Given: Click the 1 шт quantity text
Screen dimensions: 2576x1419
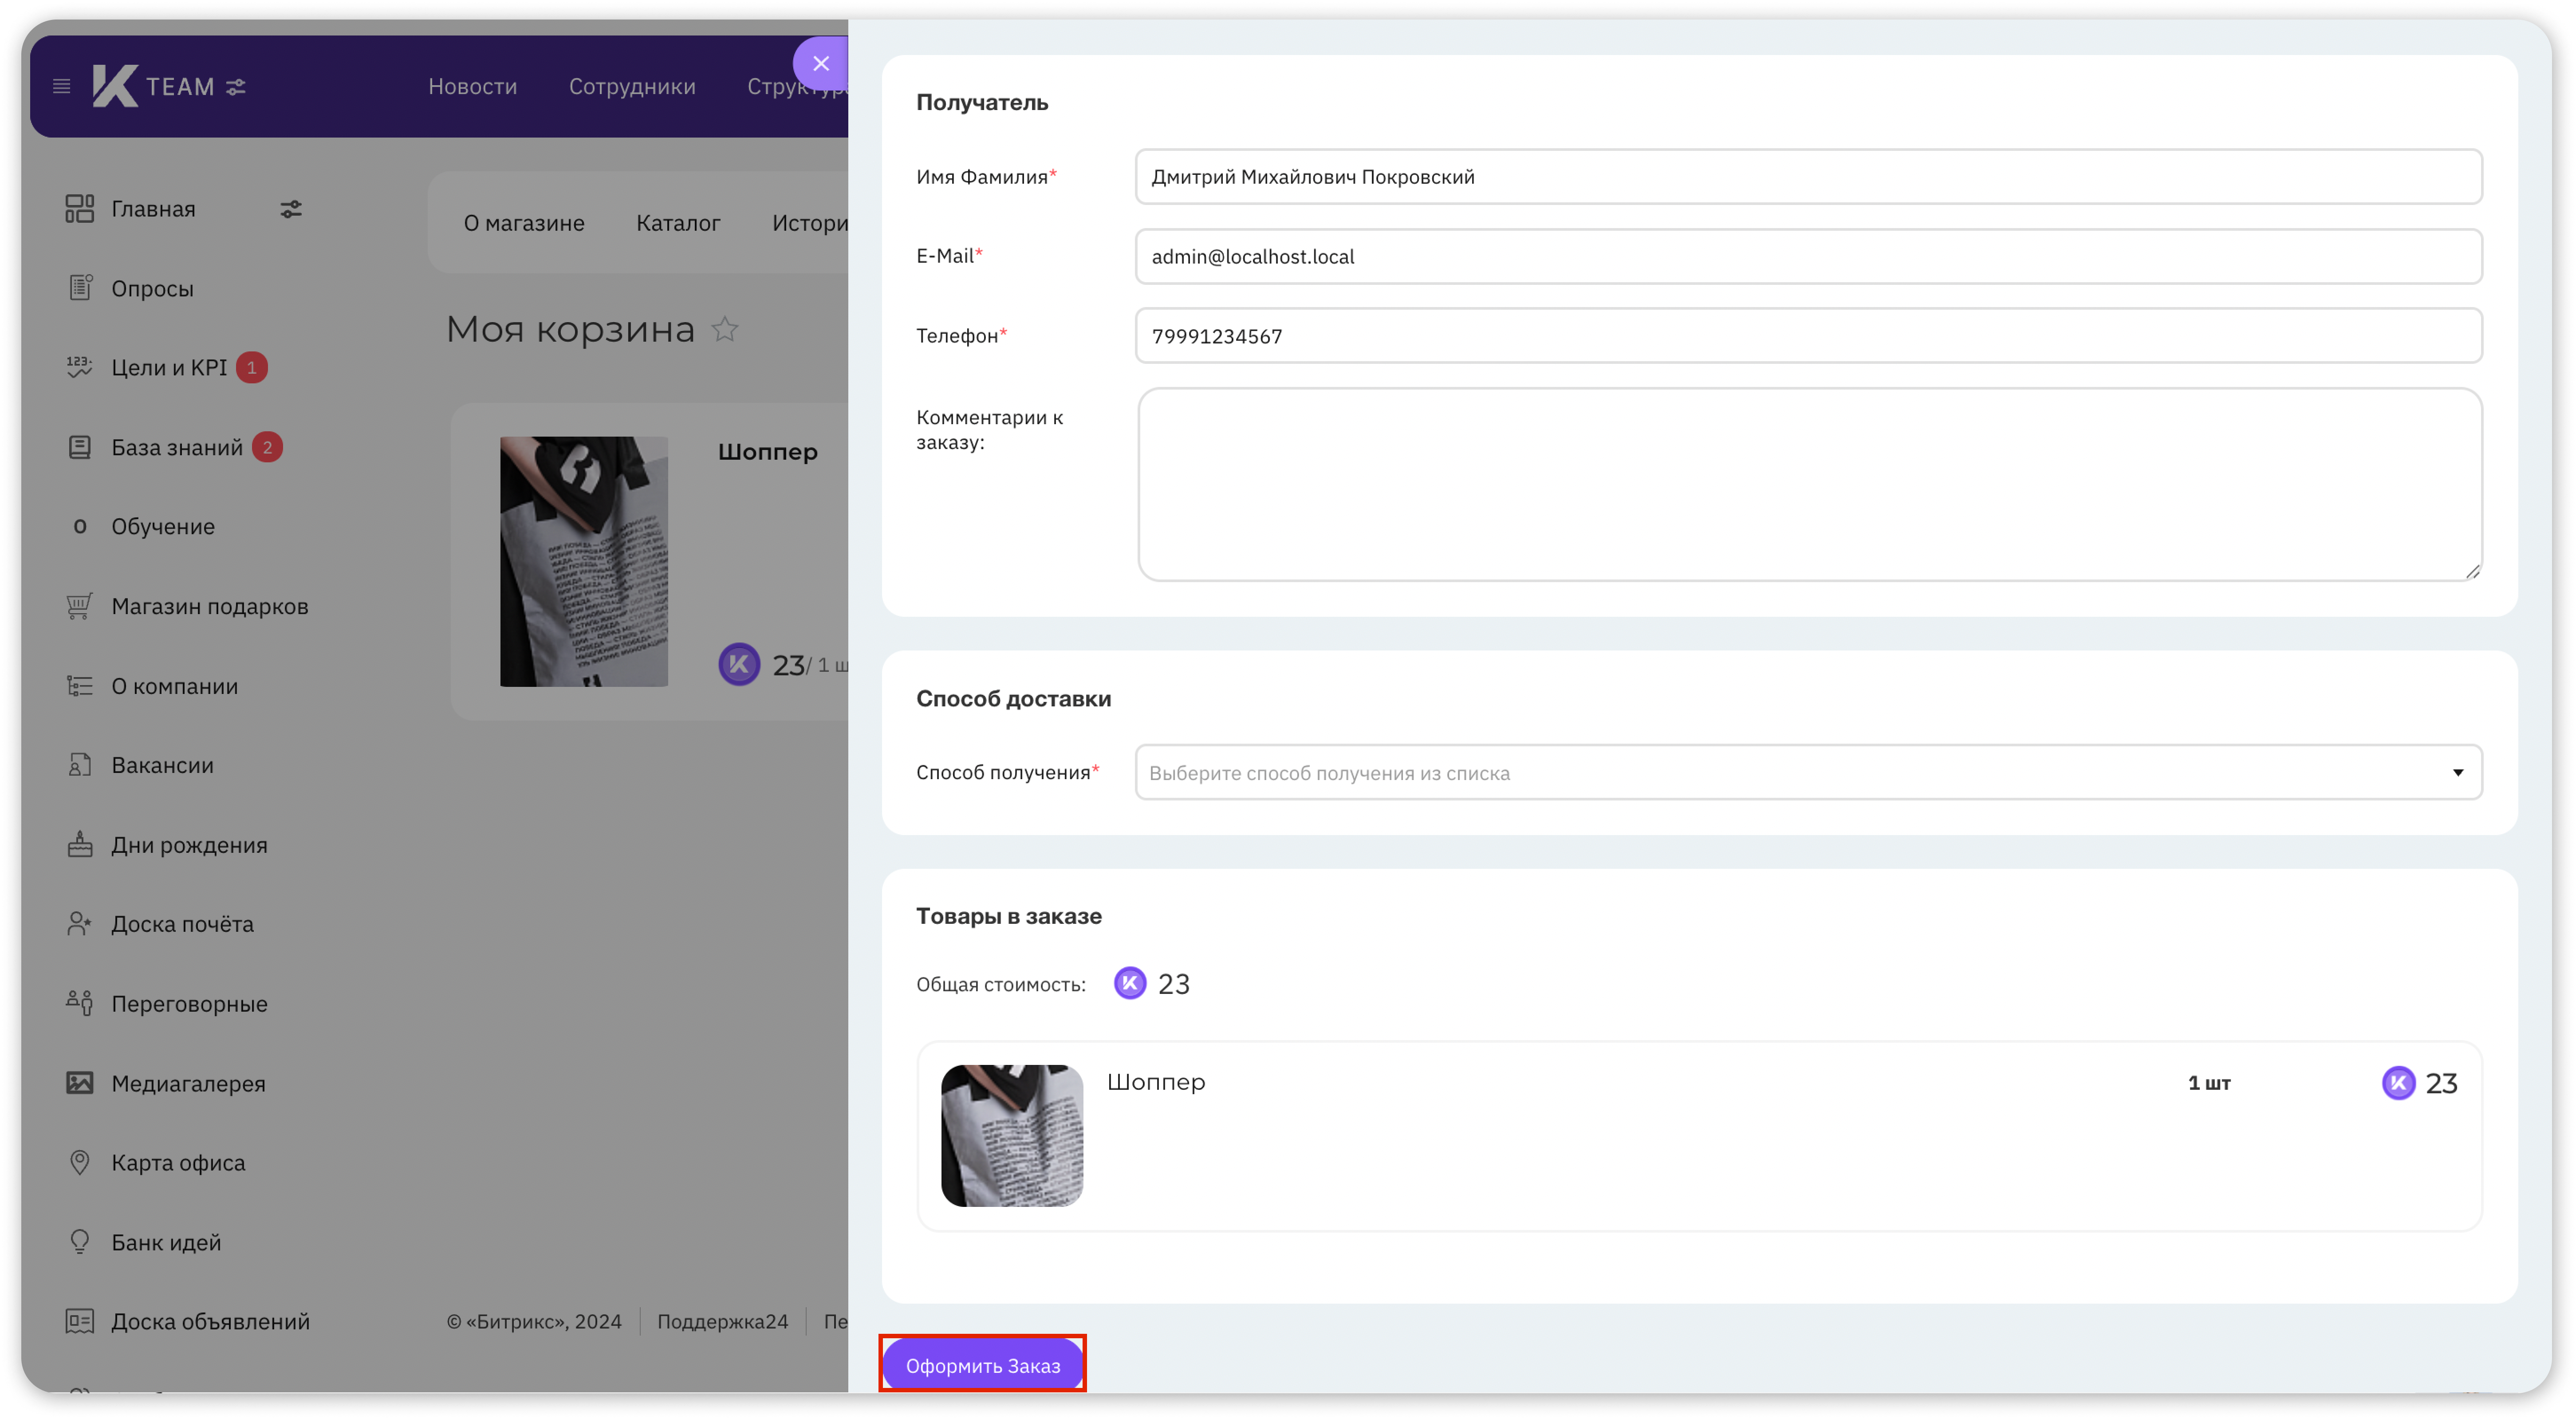Looking at the screenshot, I should 2209,1083.
